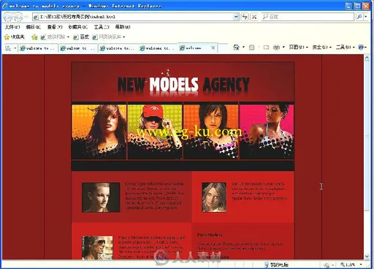The width and height of the screenshot is (374, 269).
Task: Click the sunglasses model thumbnail
Action: tap(97, 248)
